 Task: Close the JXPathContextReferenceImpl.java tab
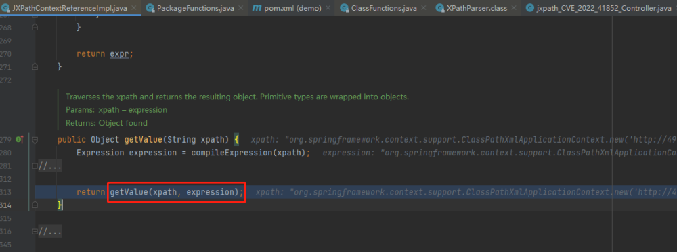click(x=133, y=8)
